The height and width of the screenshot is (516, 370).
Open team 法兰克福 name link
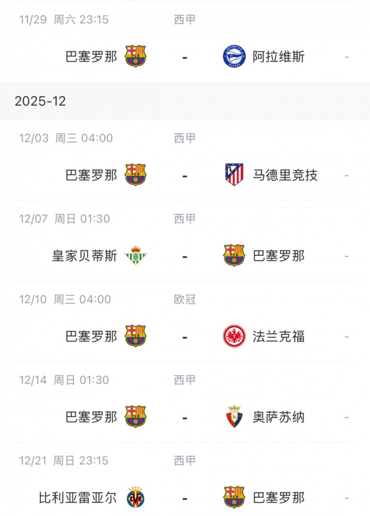pyautogui.click(x=279, y=337)
